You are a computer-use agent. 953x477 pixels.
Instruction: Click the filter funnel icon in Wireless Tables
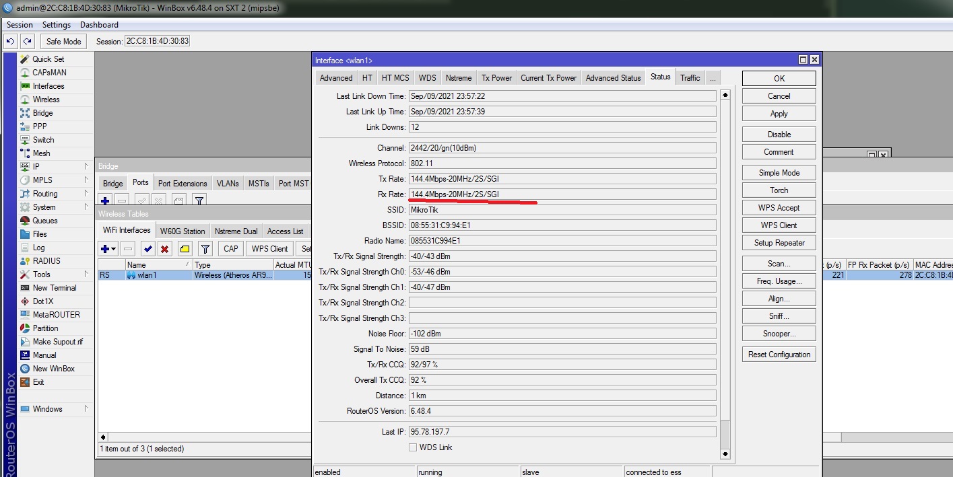pyautogui.click(x=205, y=249)
